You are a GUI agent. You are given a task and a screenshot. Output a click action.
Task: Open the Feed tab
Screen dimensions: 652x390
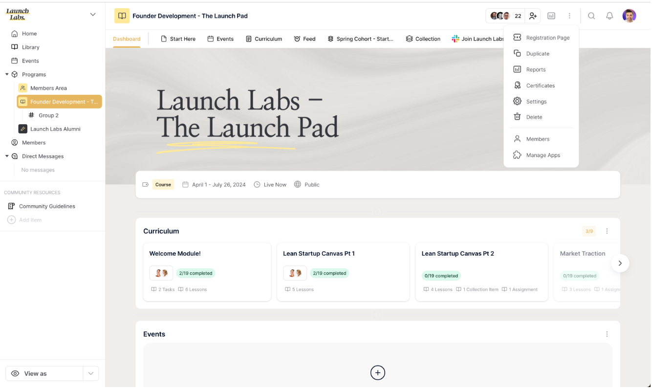[304, 39]
